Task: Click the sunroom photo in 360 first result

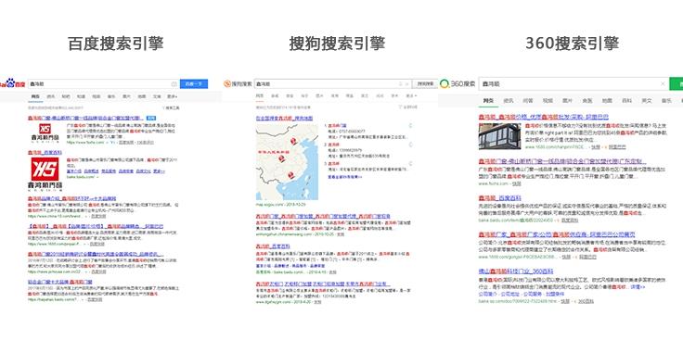Action: pos(499,136)
